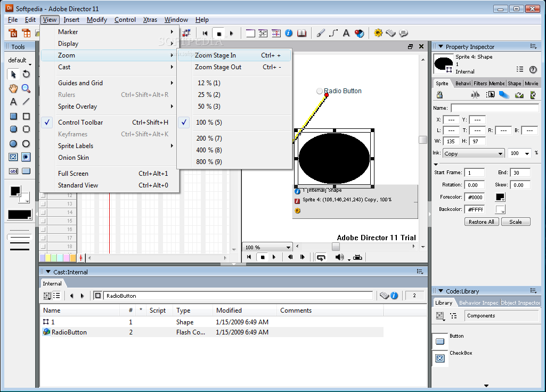Choose Zoom Stage In menu item

click(x=234, y=55)
